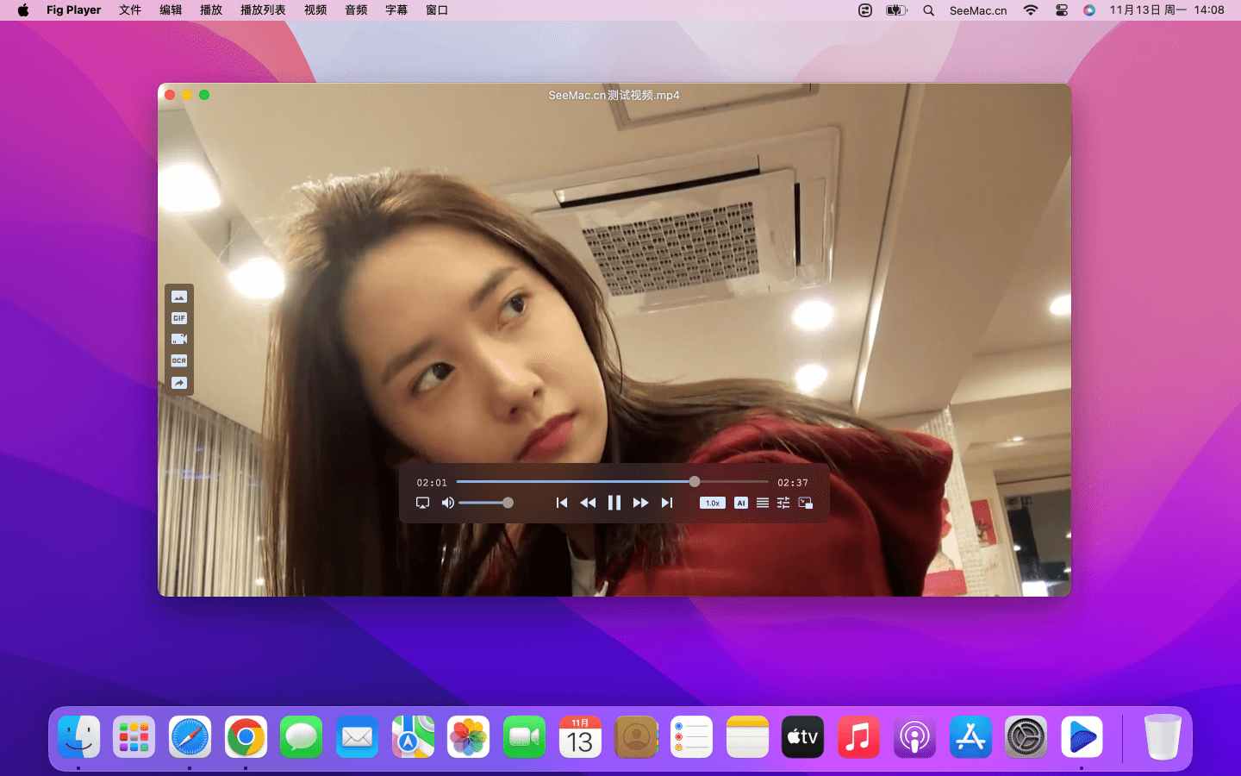Open the 音频 menu
This screenshot has height=776, width=1241.
point(356,10)
